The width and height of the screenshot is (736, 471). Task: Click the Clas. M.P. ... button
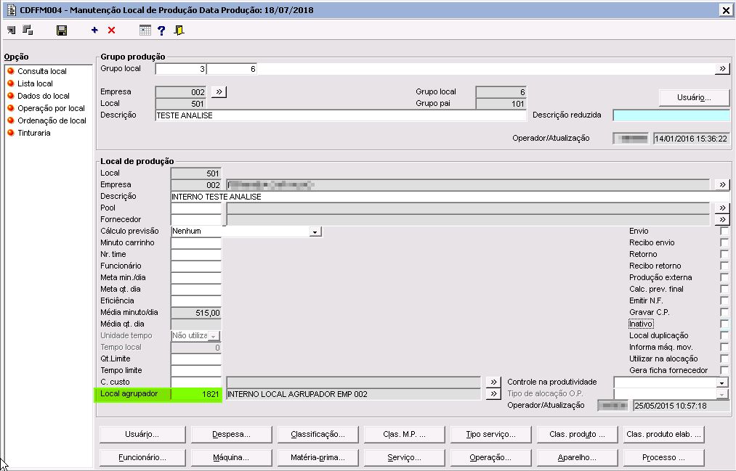pyautogui.click(x=404, y=435)
